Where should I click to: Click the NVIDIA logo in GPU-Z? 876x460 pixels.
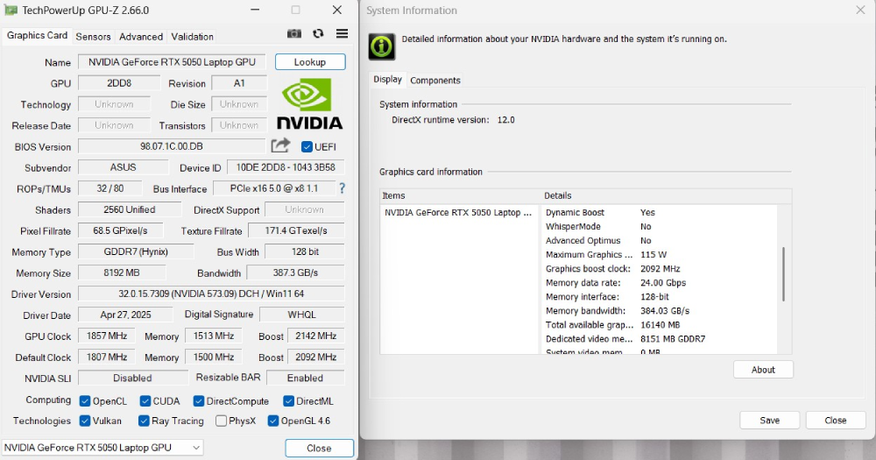309,104
